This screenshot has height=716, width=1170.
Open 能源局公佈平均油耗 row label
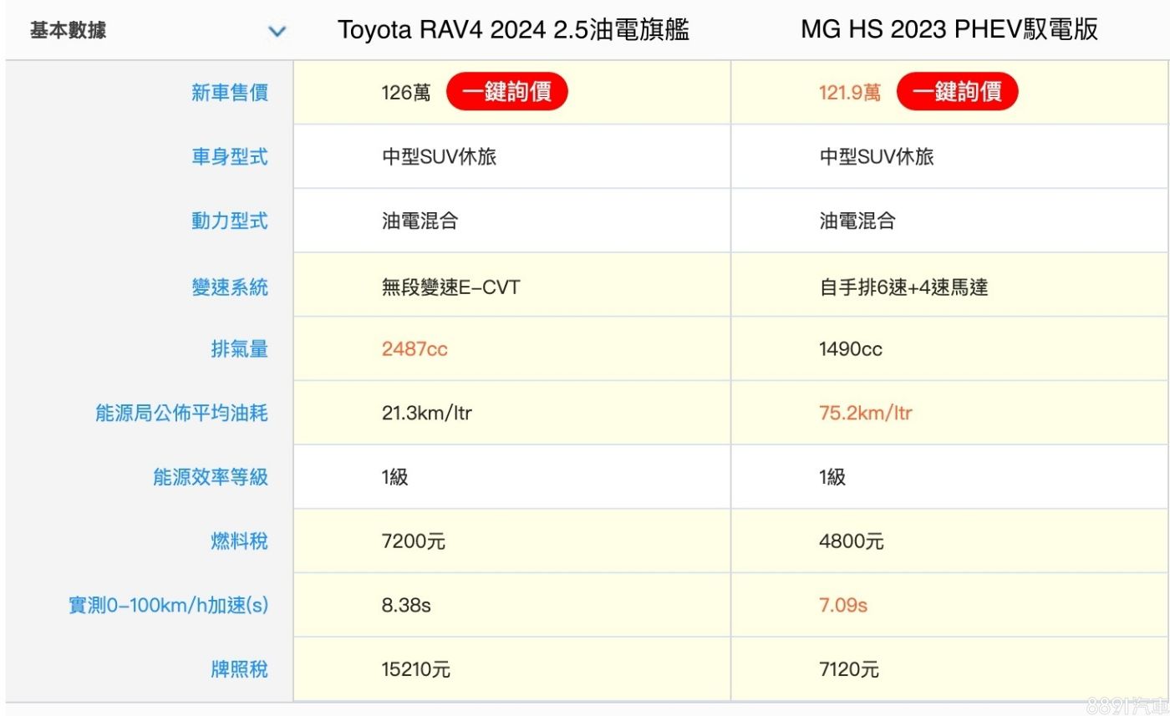click(x=181, y=413)
